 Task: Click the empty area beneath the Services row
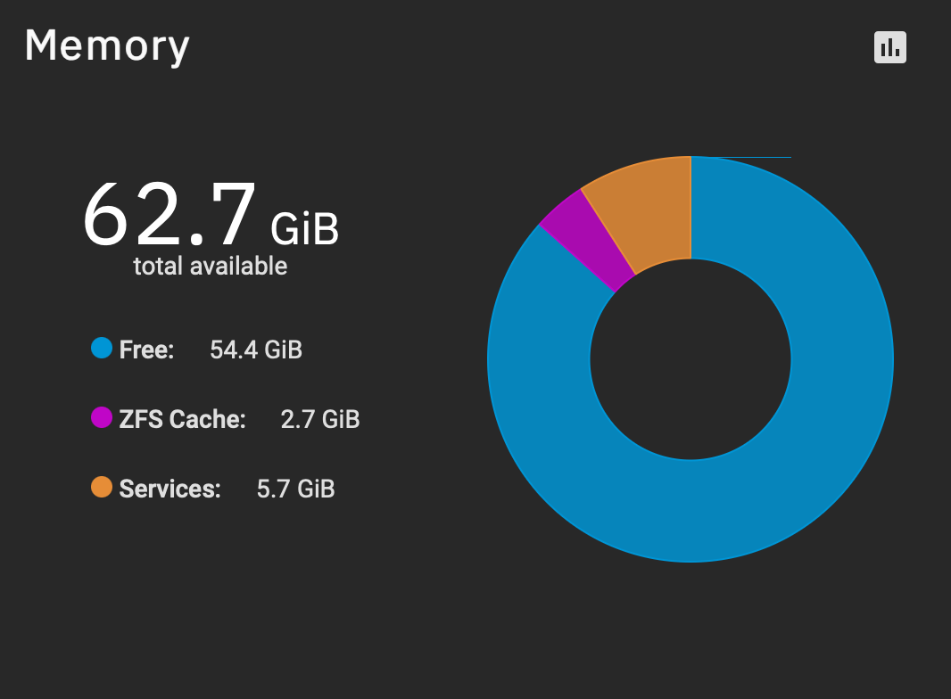pyautogui.click(x=225, y=594)
